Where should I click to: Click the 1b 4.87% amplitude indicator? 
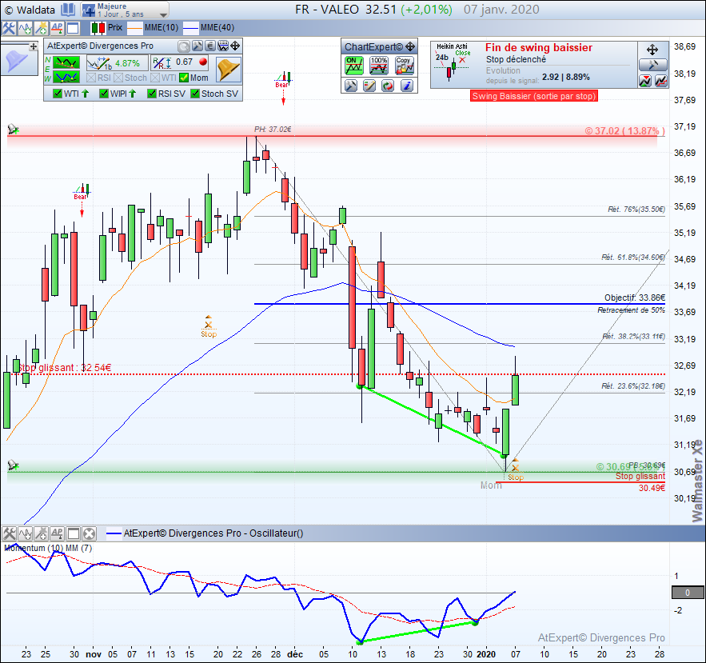tap(117, 63)
